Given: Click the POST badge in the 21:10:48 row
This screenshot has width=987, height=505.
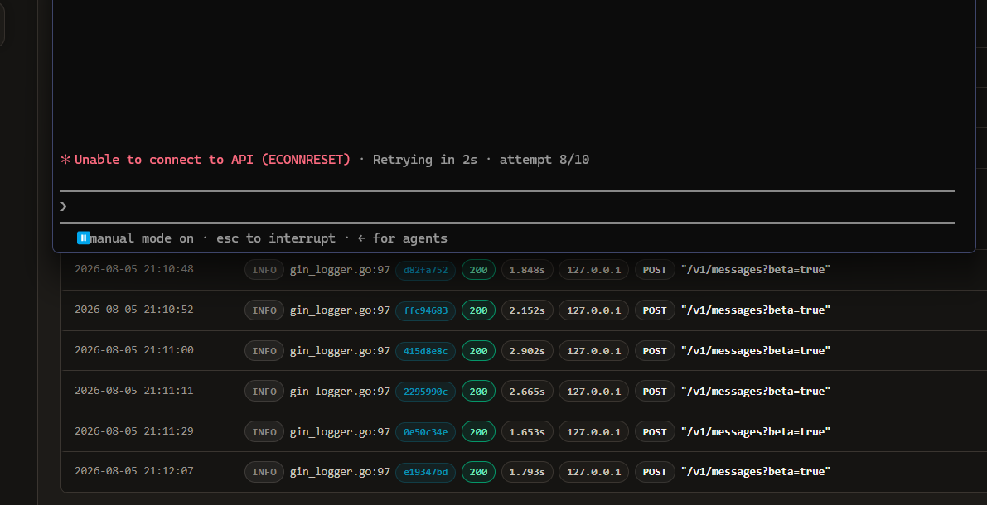Looking at the screenshot, I should (x=655, y=271).
